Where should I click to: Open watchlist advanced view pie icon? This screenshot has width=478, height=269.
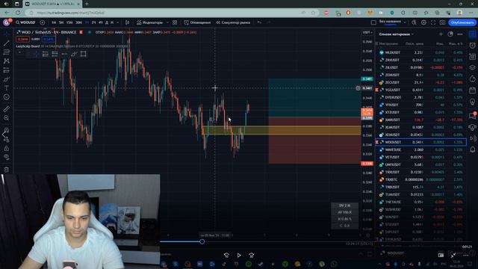tap(450, 34)
